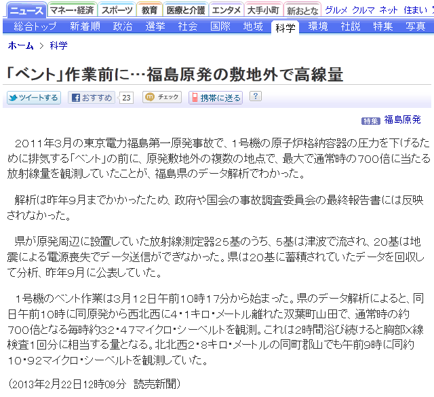The image size is (434, 397).
Task: Click the question mark help icon
Action: click(x=255, y=96)
